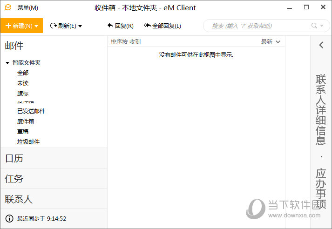Open the 新建 dropdown arrow
The image size is (332, 229).
[36, 26]
